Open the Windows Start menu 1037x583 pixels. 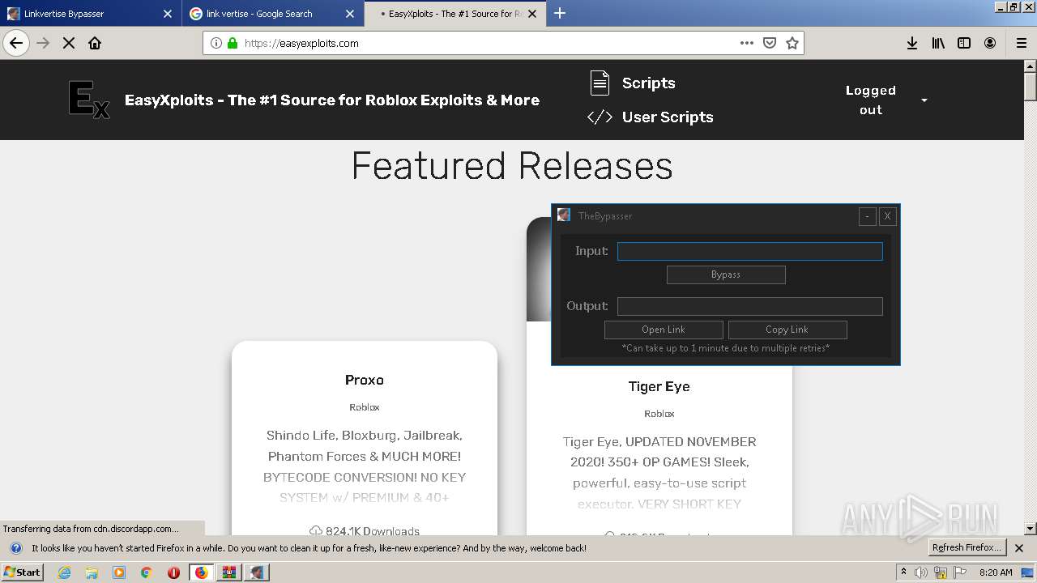tap(23, 572)
